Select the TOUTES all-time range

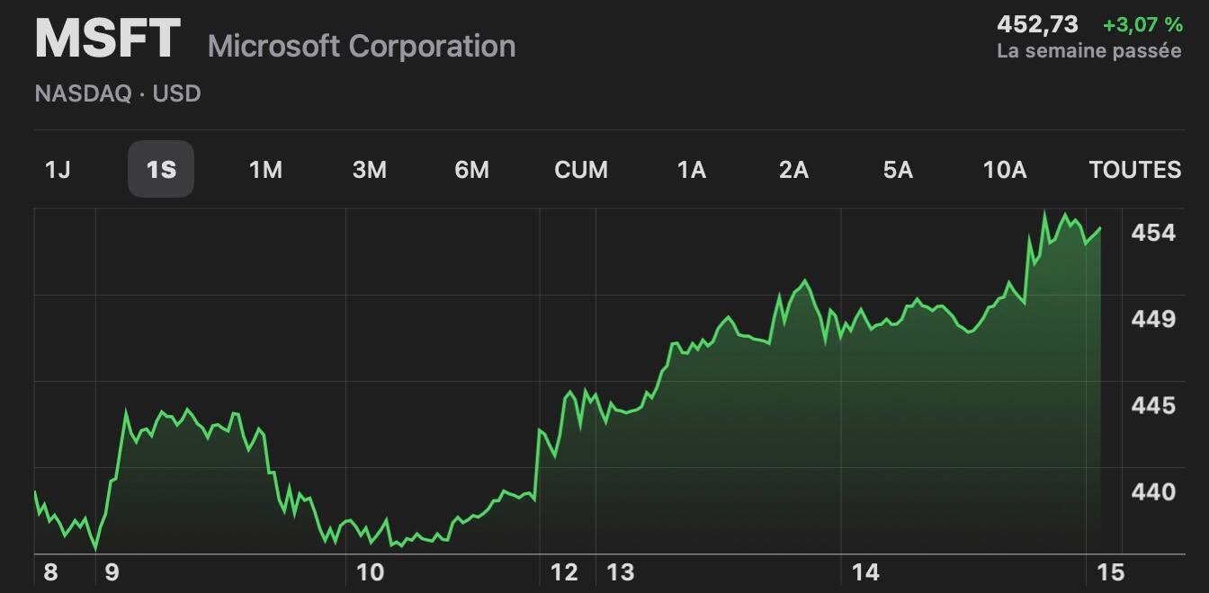(x=1134, y=170)
